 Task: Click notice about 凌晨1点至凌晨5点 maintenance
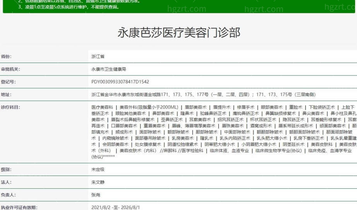click(x=68, y=7)
